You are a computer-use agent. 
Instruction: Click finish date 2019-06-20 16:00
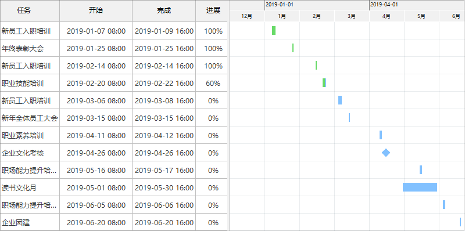(164, 223)
